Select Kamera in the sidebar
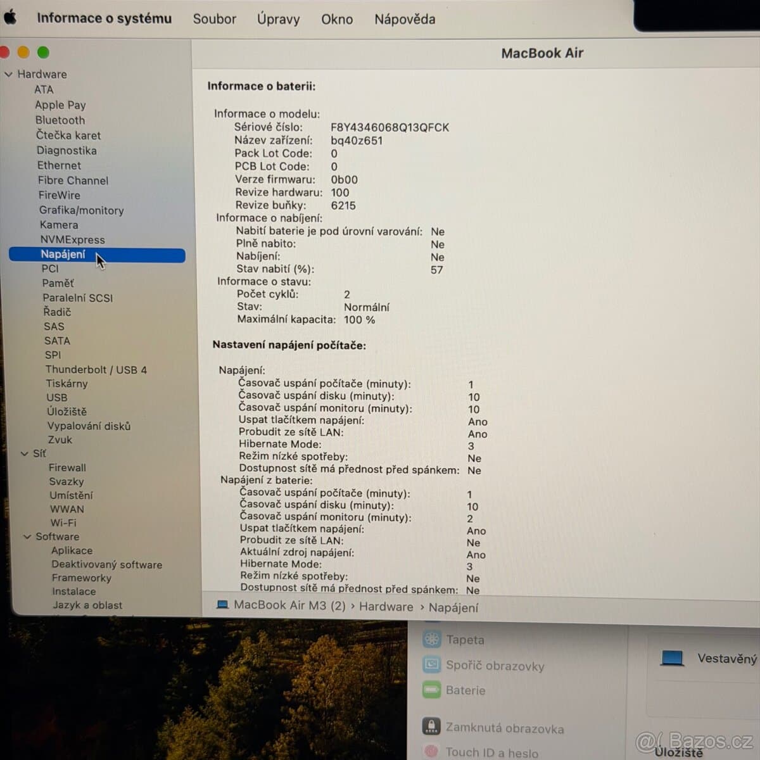Image resolution: width=760 pixels, height=760 pixels. click(x=59, y=225)
